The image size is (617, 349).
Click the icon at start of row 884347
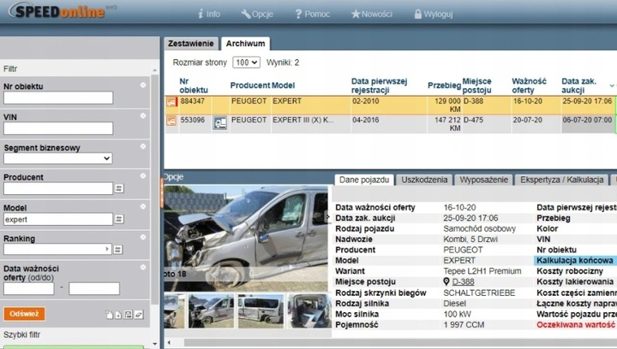[x=171, y=101]
